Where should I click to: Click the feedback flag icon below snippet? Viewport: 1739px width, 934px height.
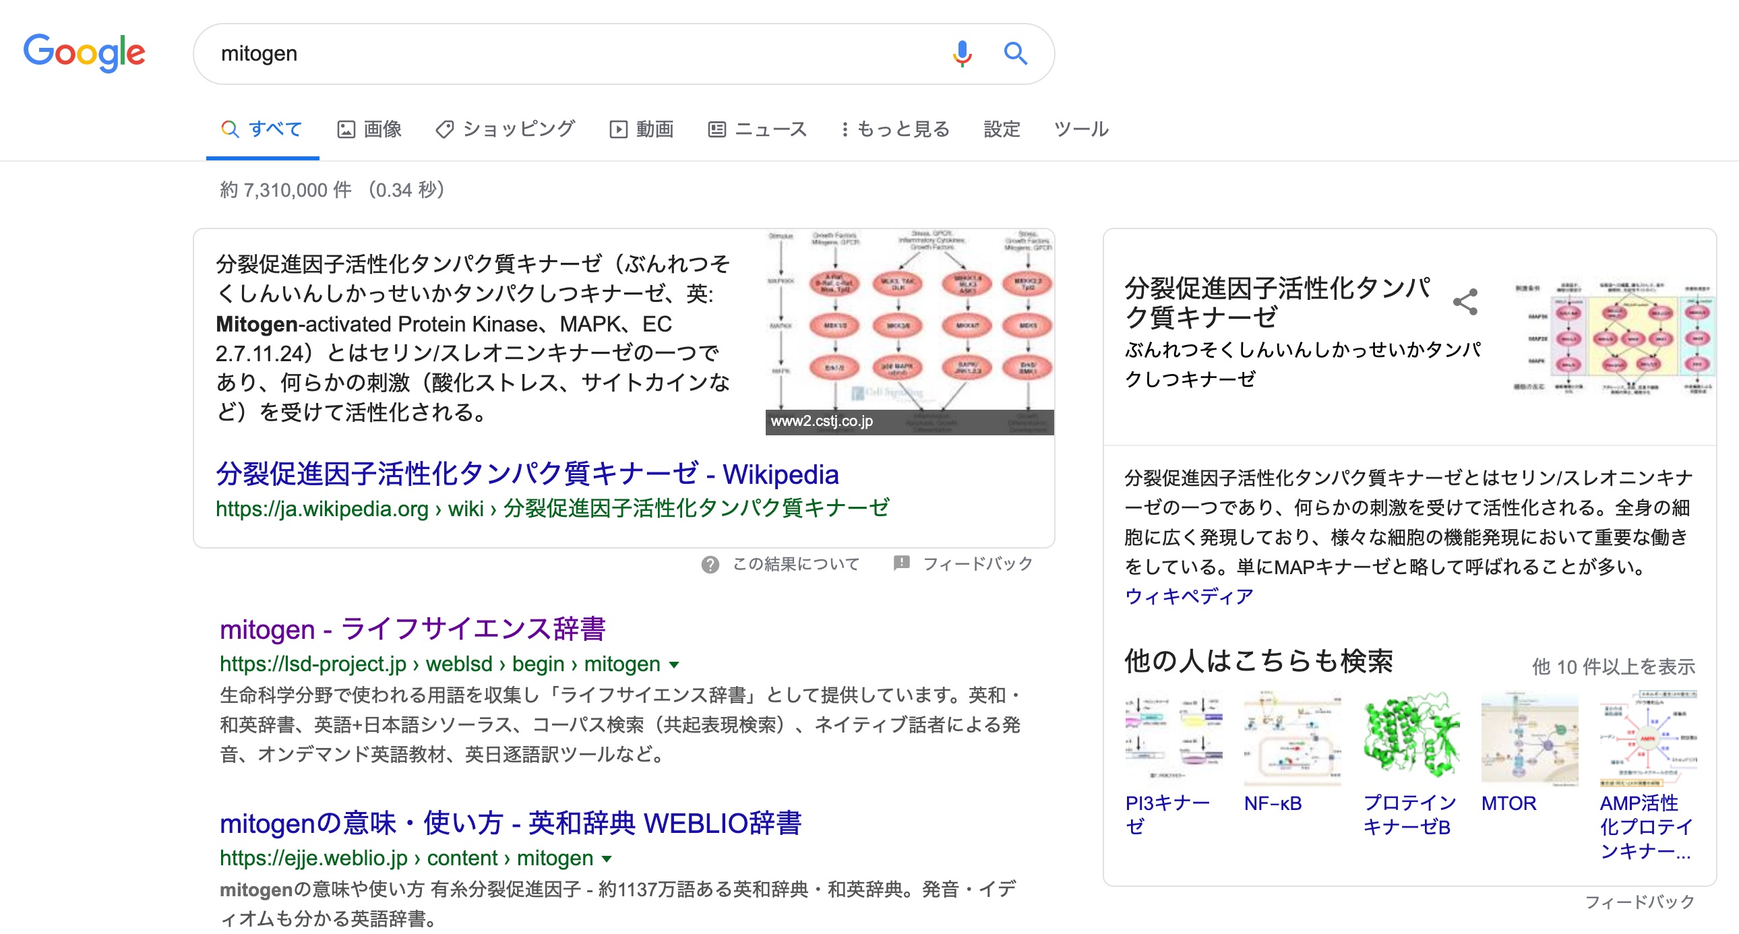pyautogui.click(x=901, y=563)
